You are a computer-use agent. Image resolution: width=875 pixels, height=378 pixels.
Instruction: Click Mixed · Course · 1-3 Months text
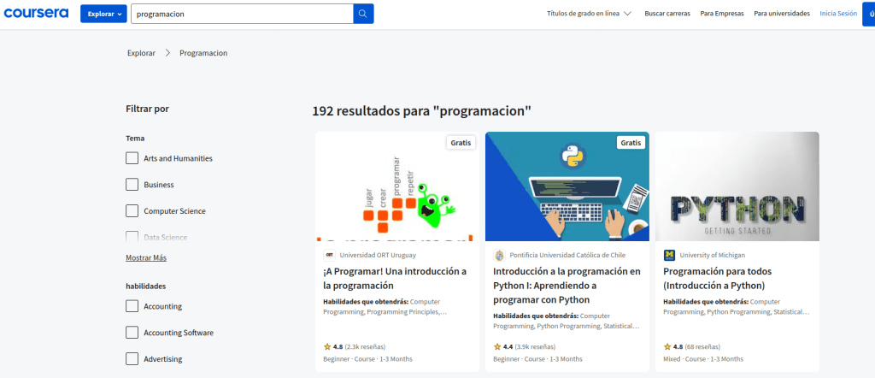pos(703,359)
